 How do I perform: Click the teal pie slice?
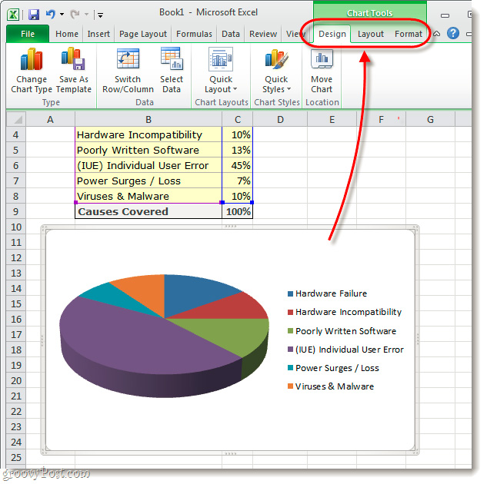click(x=112, y=297)
